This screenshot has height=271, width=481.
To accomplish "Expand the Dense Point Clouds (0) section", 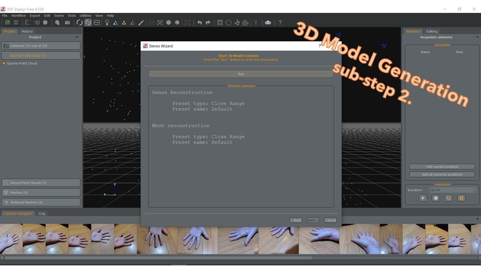I will coord(41,183).
